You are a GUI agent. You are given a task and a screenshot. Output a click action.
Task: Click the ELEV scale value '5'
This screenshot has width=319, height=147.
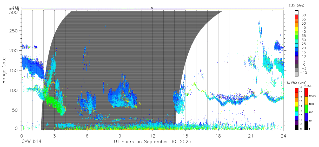305,60
